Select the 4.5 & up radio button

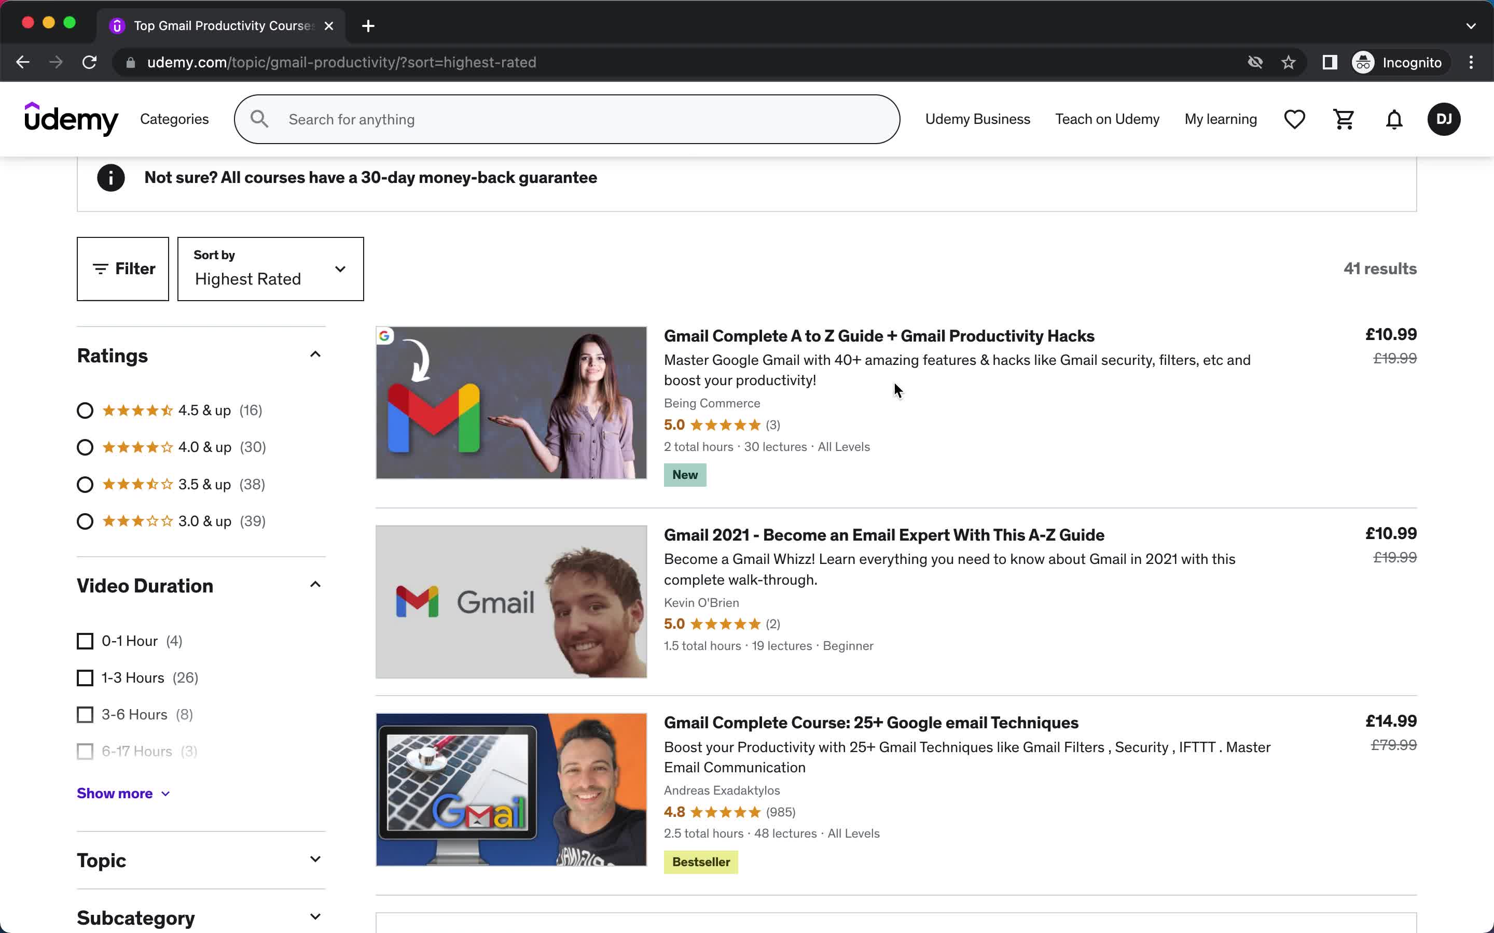85,409
